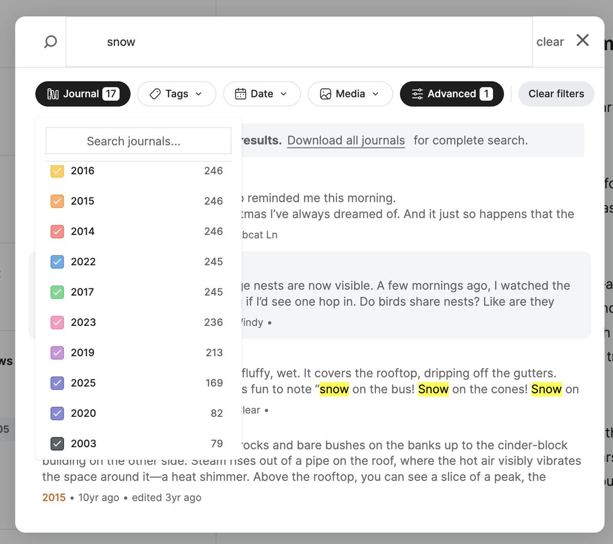Screen dimensions: 613x544
Task: Click the image icon in Media filter
Action: (325, 94)
